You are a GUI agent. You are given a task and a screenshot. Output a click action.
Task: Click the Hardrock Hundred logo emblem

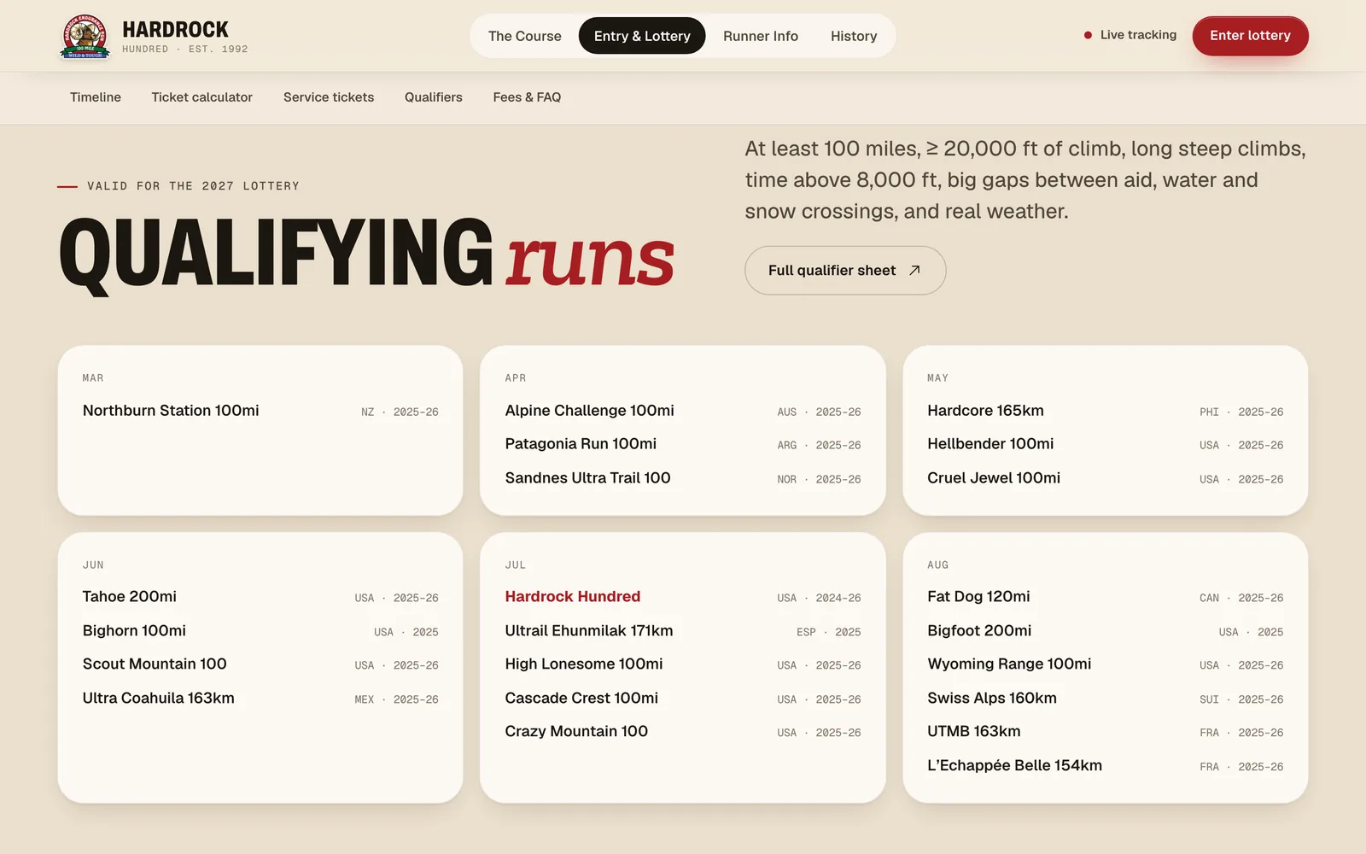click(85, 36)
